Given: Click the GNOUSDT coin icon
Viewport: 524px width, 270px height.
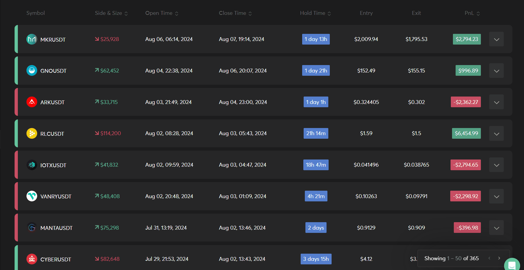Looking at the screenshot, I should click(32, 71).
